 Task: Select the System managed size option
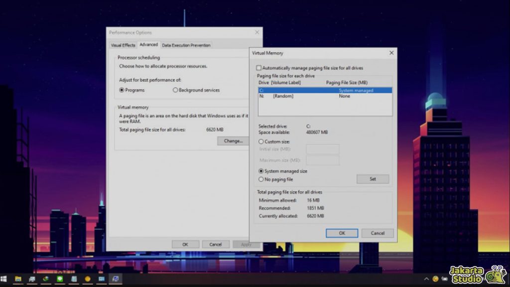click(260, 171)
